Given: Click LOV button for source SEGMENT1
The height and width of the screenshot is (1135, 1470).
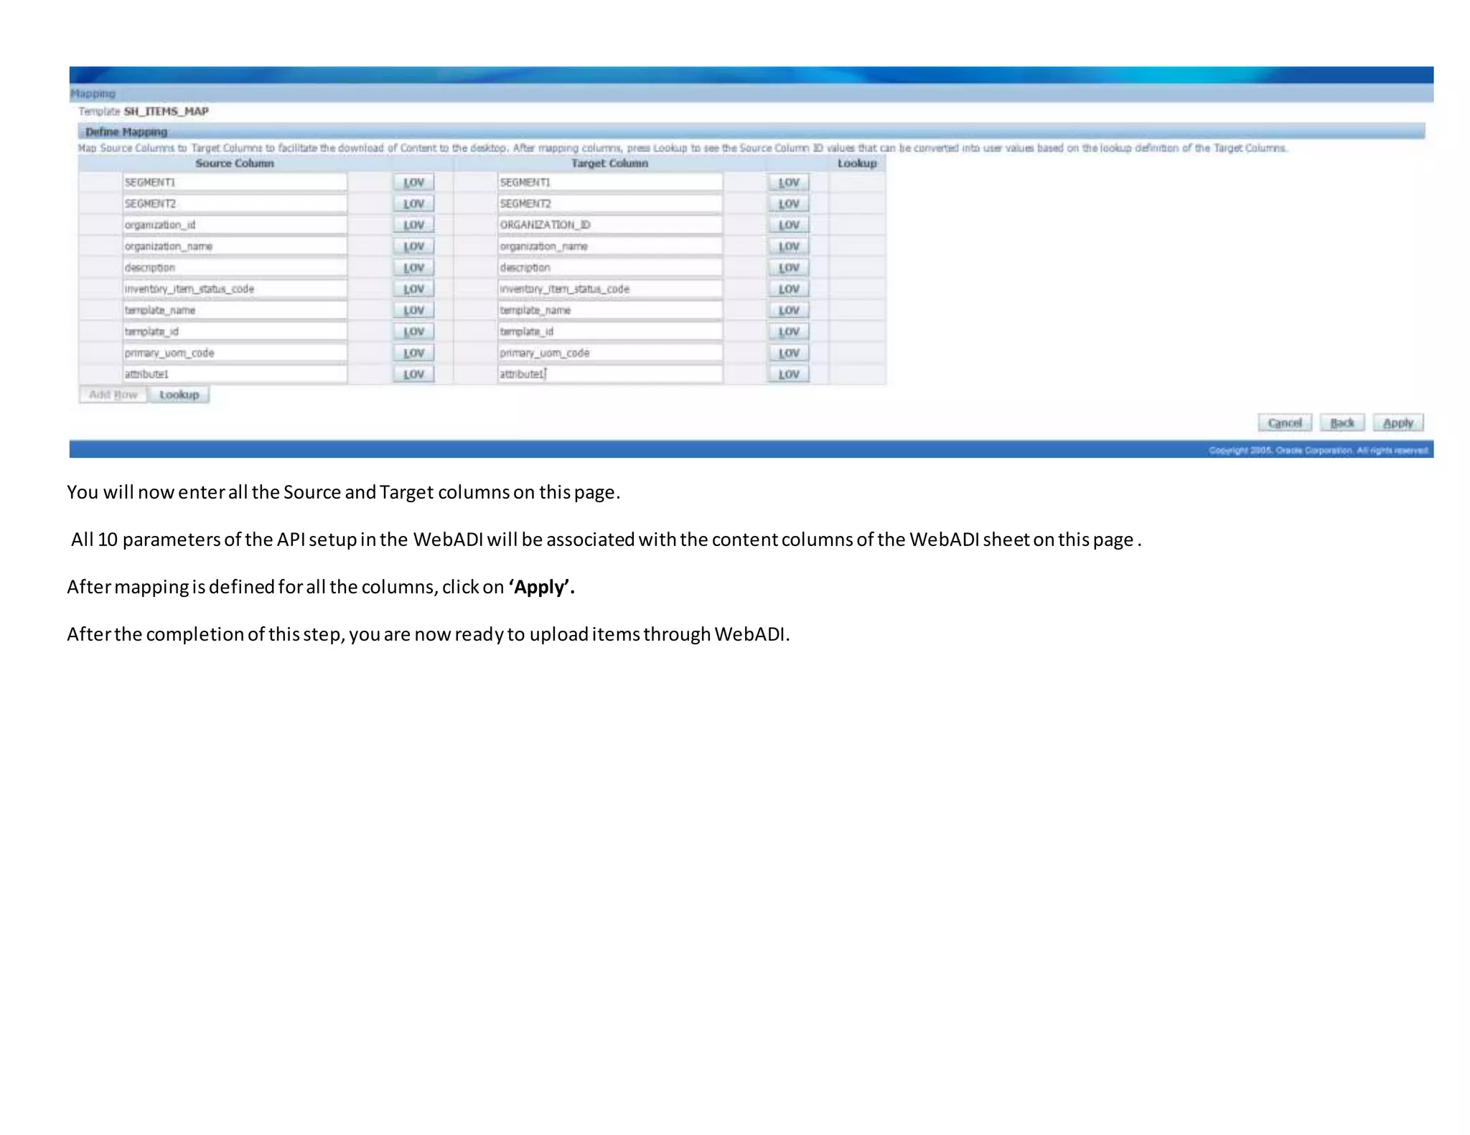Looking at the screenshot, I should pyautogui.click(x=413, y=182).
